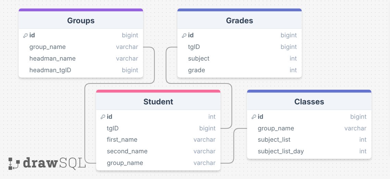
Task: Select the subject column in Grades
Action: click(240, 59)
